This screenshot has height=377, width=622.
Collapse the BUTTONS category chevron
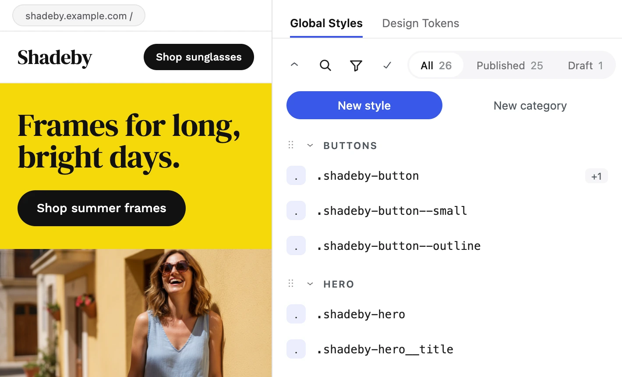click(x=310, y=145)
